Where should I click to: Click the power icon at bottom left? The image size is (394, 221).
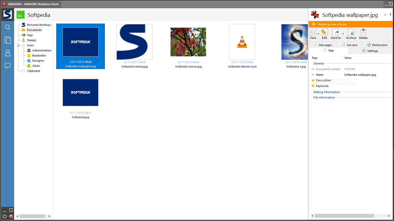5,216
